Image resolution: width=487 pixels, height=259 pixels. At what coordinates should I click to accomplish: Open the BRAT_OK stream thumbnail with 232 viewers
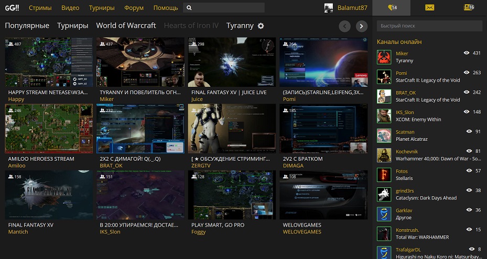140,128
